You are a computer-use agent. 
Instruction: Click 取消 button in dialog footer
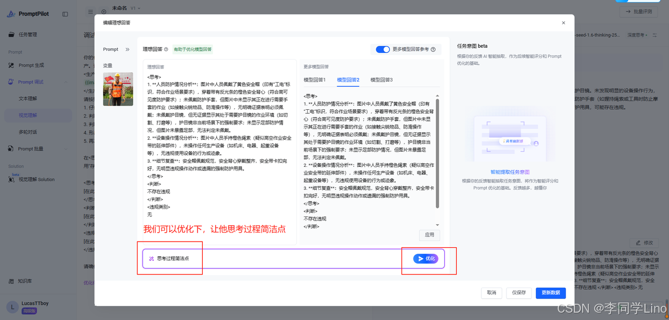(491, 293)
